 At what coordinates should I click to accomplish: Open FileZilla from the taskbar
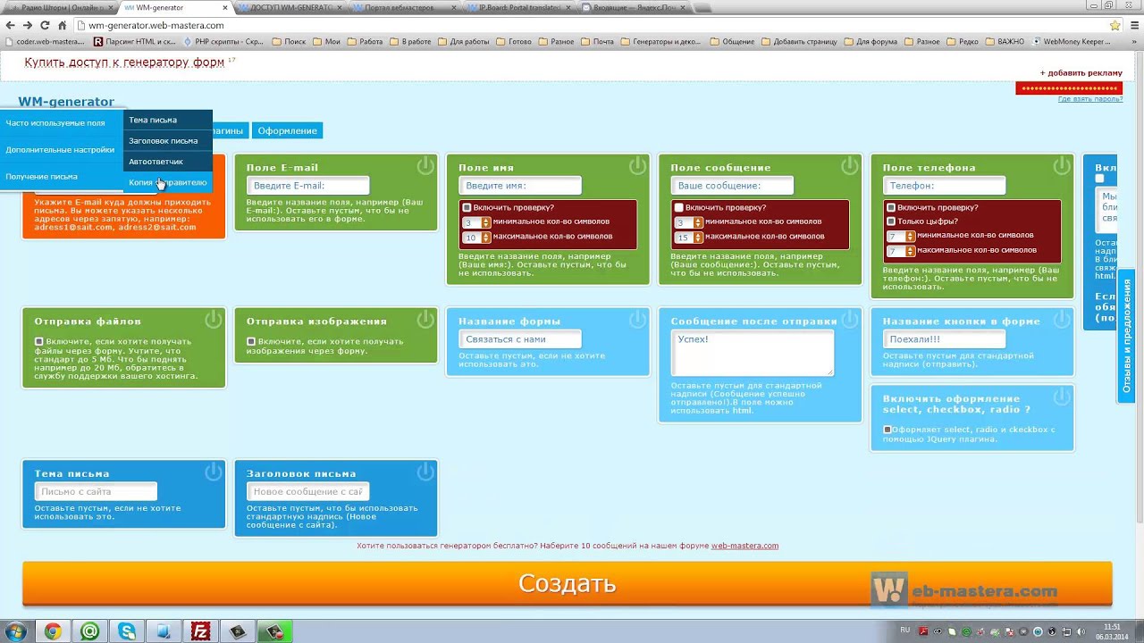tap(201, 631)
